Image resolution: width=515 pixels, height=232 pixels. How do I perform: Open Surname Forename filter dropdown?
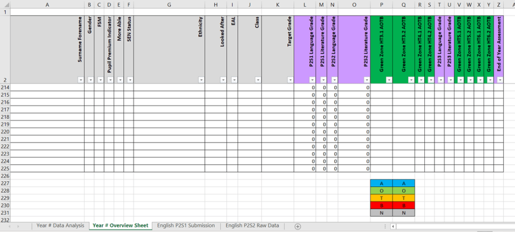[x=81, y=80]
